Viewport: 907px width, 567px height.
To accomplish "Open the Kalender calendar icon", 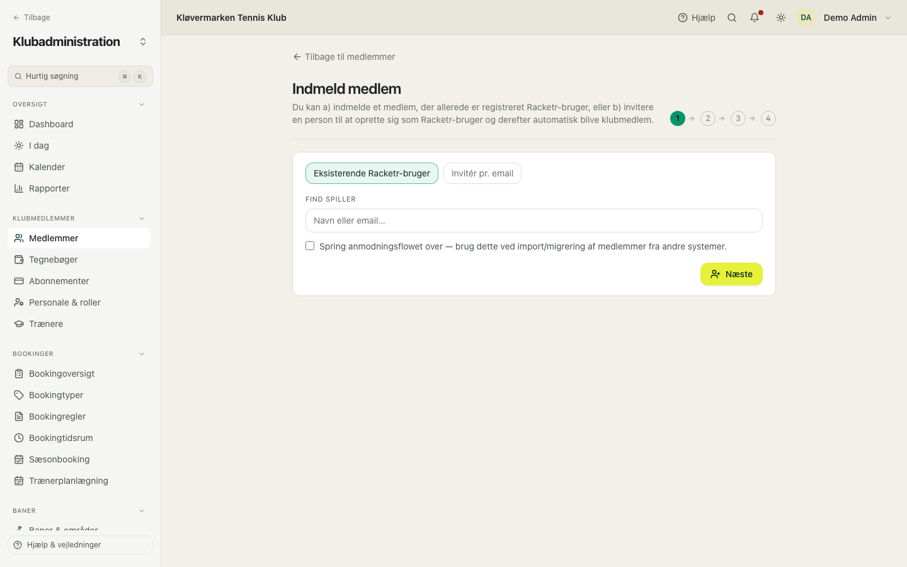I will [19, 167].
